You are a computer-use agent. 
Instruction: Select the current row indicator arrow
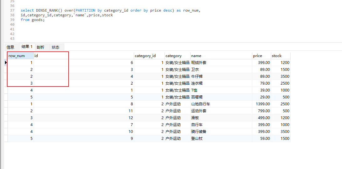pyautogui.click(x=6, y=63)
